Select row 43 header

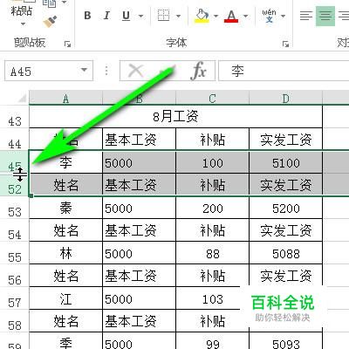tap(15, 116)
